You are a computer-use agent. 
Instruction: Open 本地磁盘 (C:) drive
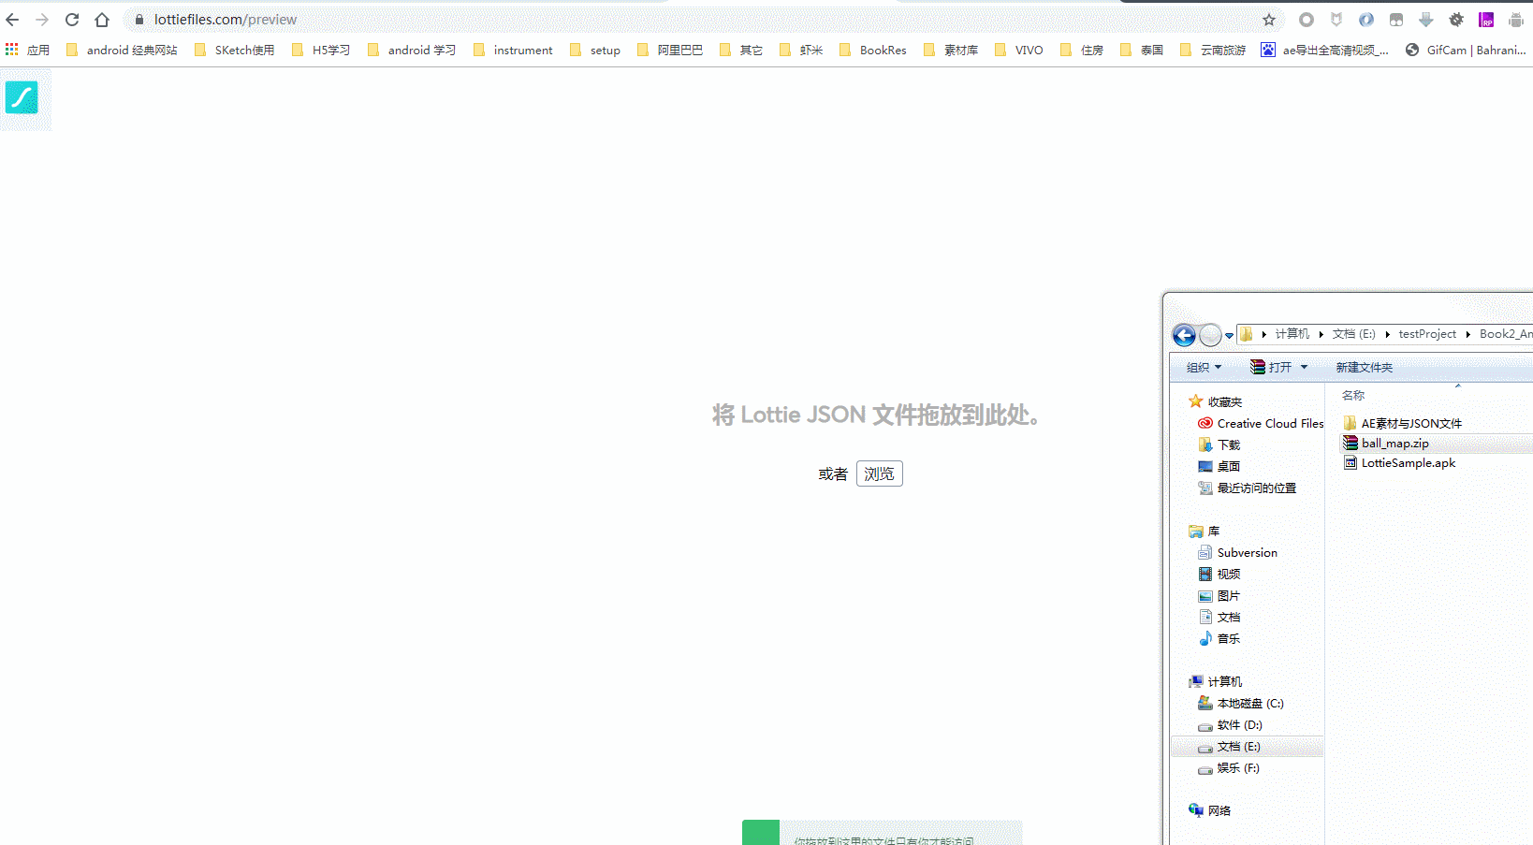1240,703
